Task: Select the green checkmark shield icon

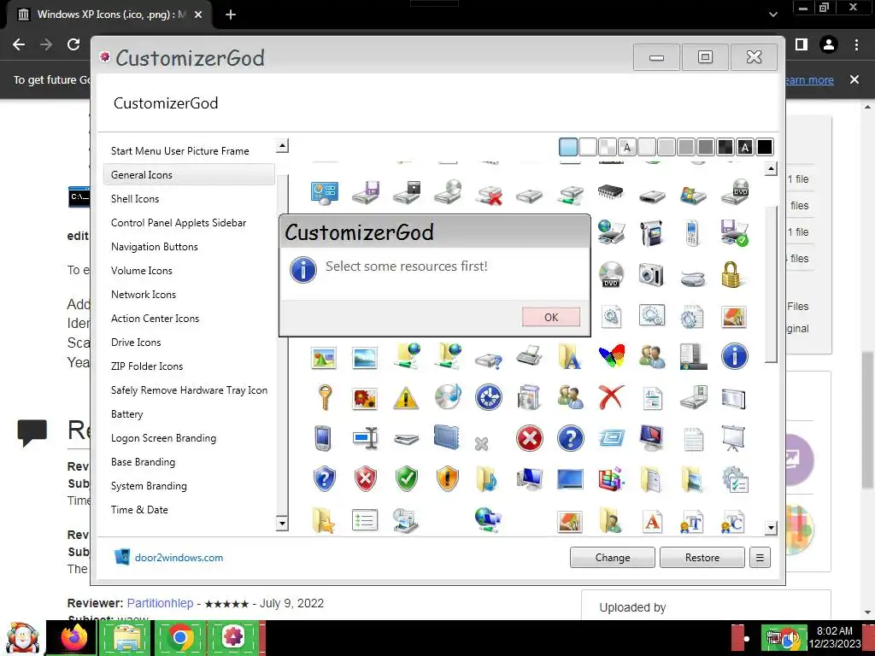Action: (406, 478)
